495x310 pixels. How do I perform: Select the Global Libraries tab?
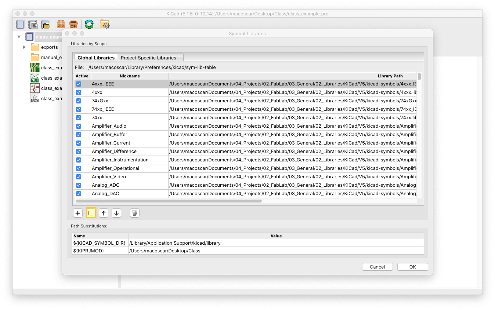pyautogui.click(x=96, y=58)
